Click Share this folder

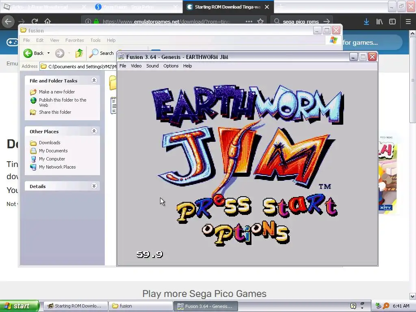click(x=55, y=112)
